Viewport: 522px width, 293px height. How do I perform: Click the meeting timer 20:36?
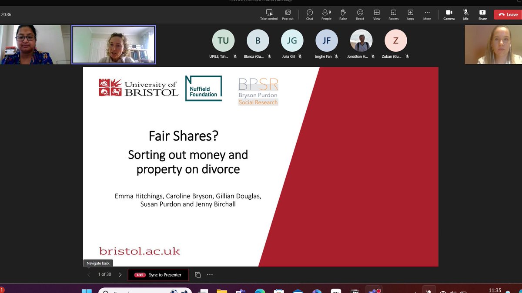pyautogui.click(x=6, y=14)
